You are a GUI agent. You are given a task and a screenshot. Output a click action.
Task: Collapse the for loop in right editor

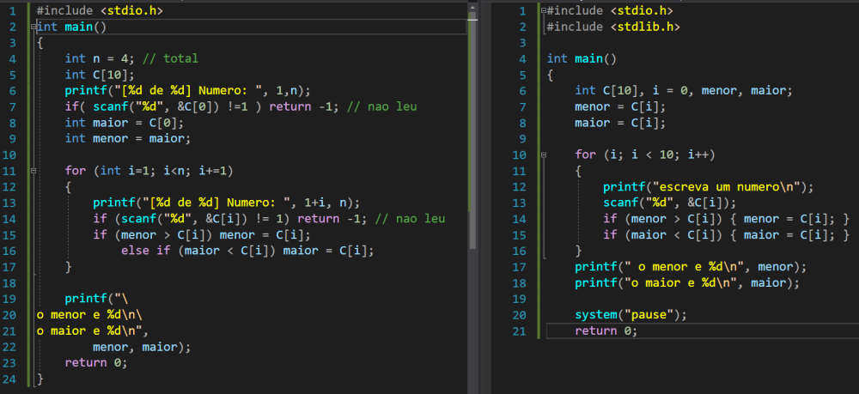543,155
